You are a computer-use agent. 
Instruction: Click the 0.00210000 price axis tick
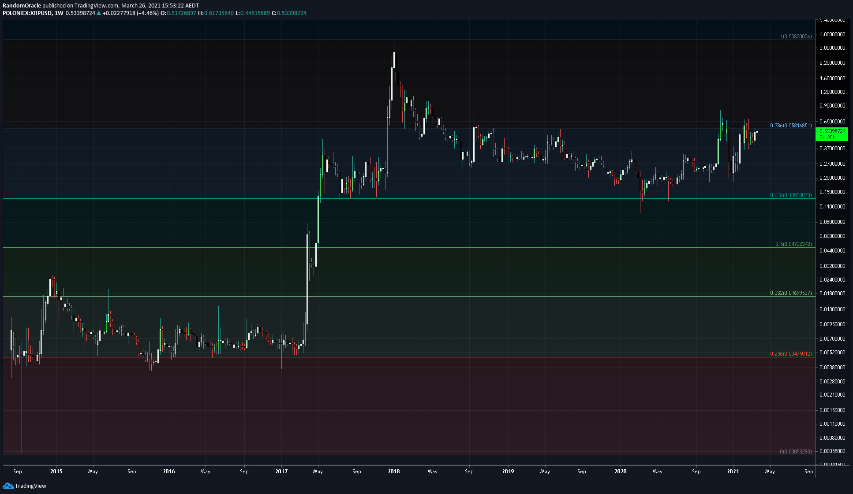pyautogui.click(x=832, y=395)
